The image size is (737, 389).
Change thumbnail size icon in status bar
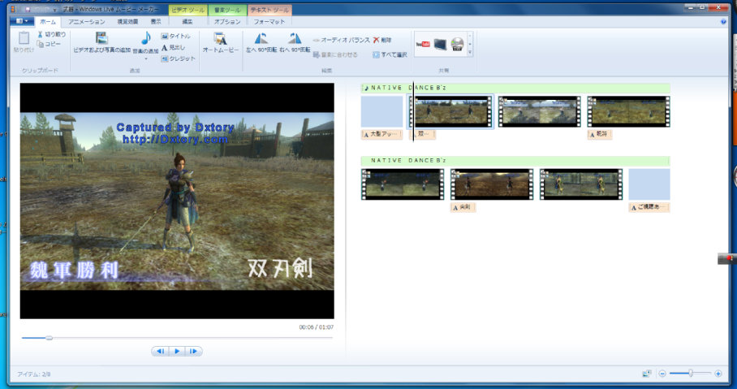(x=647, y=374)
